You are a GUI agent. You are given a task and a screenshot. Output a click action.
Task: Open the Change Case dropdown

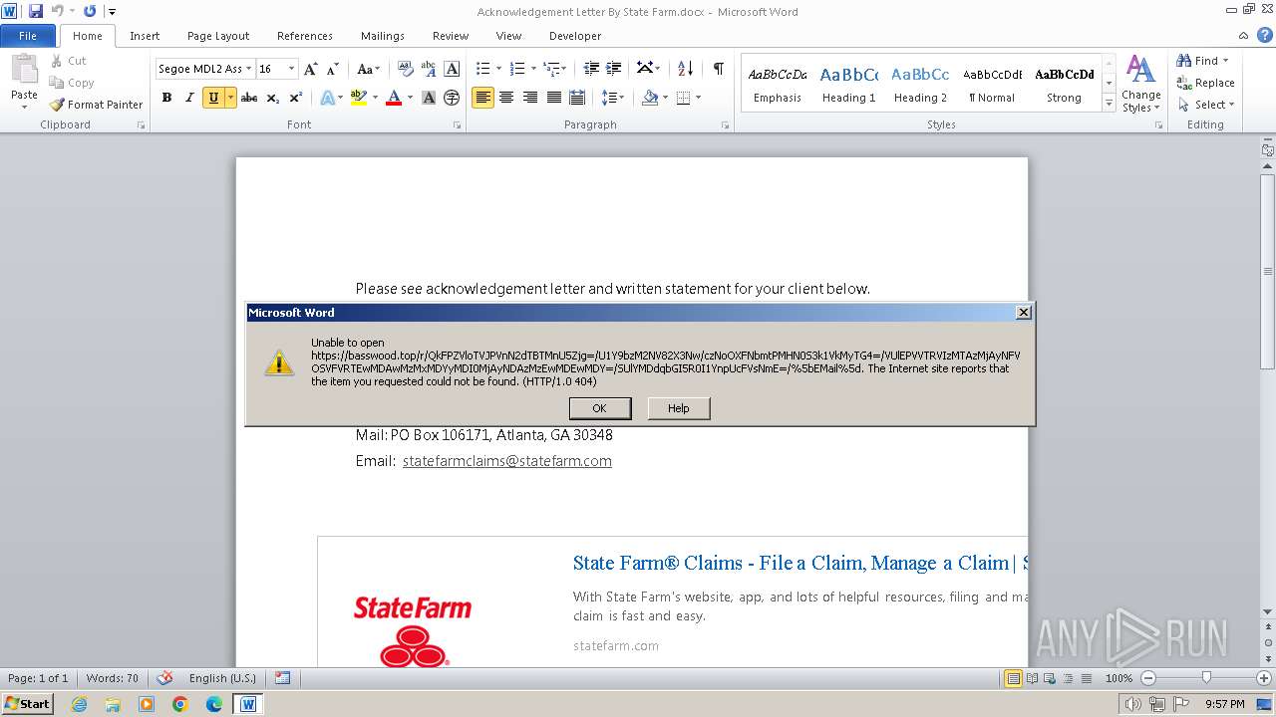click(x=367, y=69)
